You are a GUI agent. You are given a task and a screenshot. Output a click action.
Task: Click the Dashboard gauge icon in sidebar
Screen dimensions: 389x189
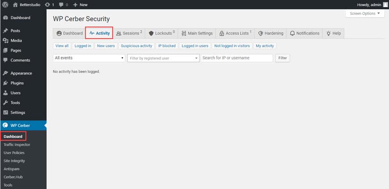[5, 17]
